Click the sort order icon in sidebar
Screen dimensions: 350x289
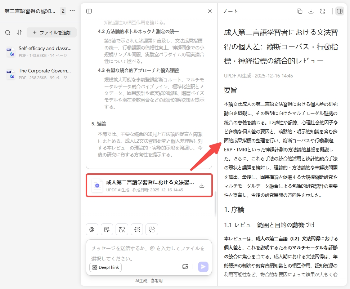[x=19, y=32]
